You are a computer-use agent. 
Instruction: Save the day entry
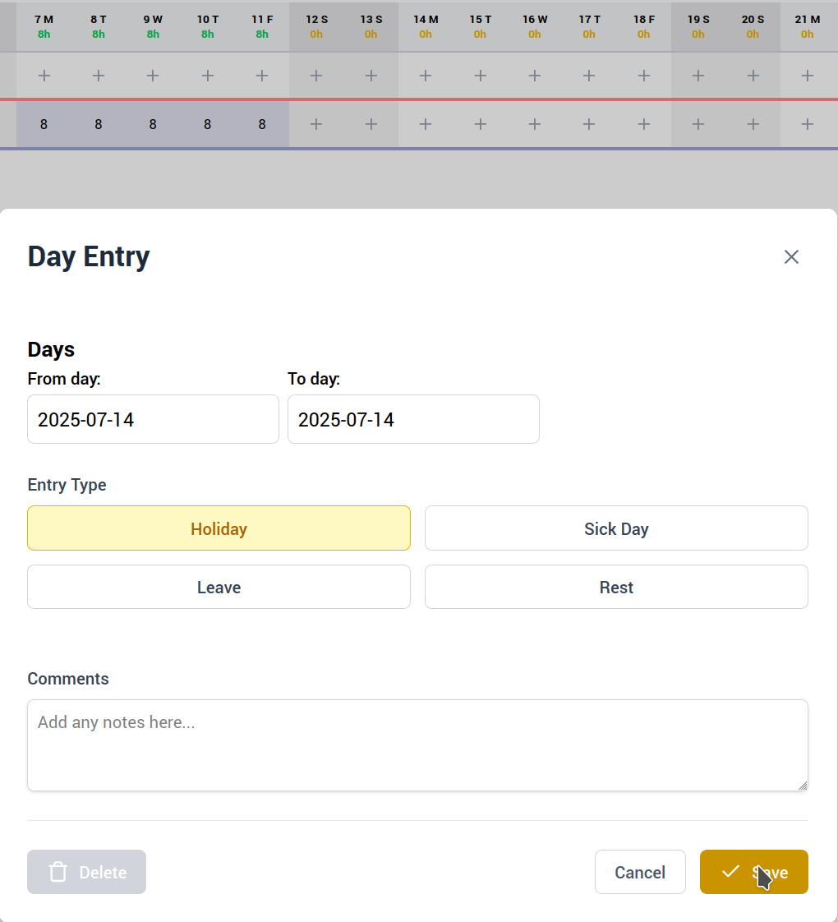point(753,872)
